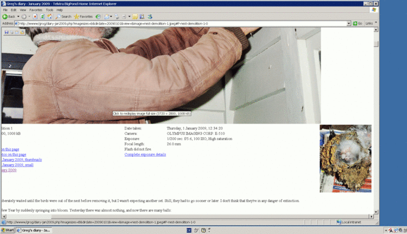
Task: Print the page using the printer icon
Action: (x=117, y=17)
